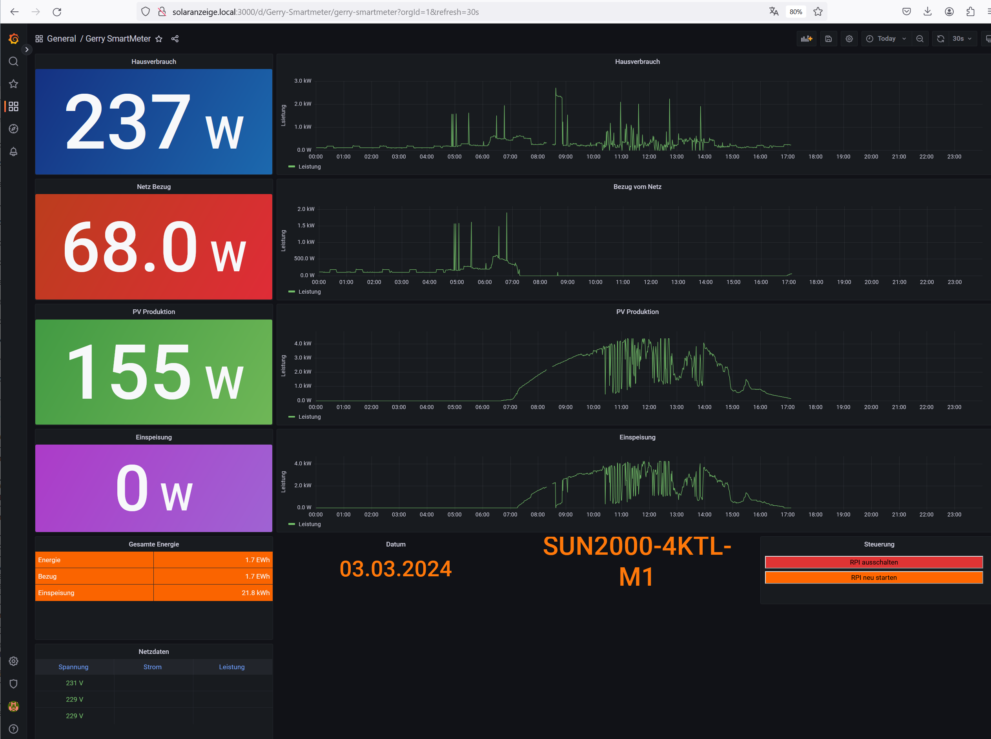Click the Add panel icon
991x739 pixels.
tap(806, 38)
